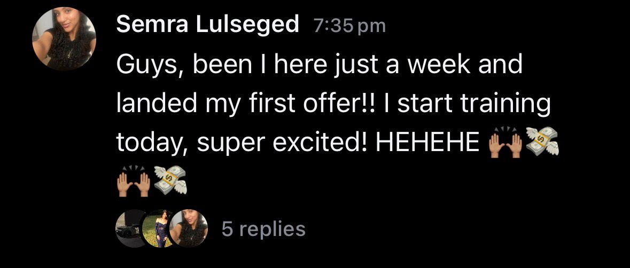This screenshot has height=268, width=630.
Task: Click raised hands emoji after HEHEHE
Action: coord(504,142)
